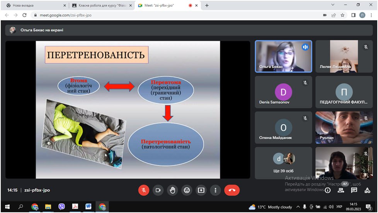Open the Activities panel icon

[x=367, y=190]
